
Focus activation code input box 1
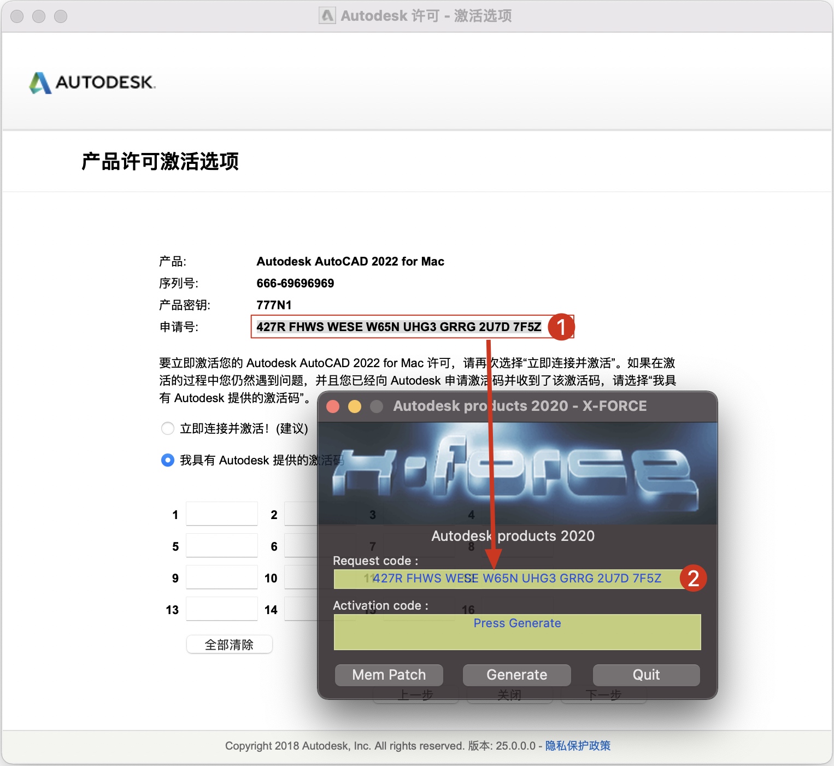tap(221, 514)
